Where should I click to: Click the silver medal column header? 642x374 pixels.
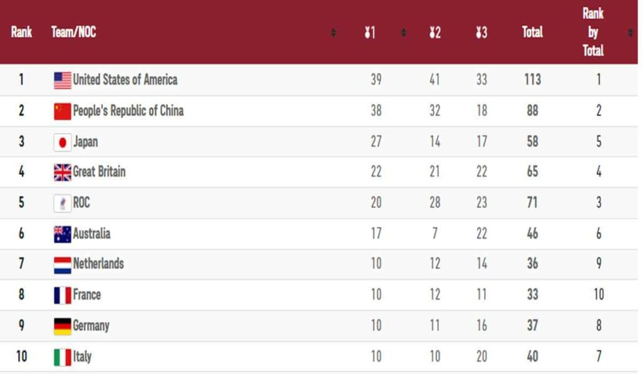pyautogui.click(x=435, y=33)
